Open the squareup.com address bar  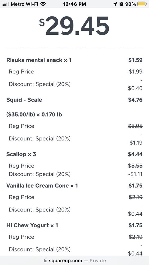tap(74, 260)
